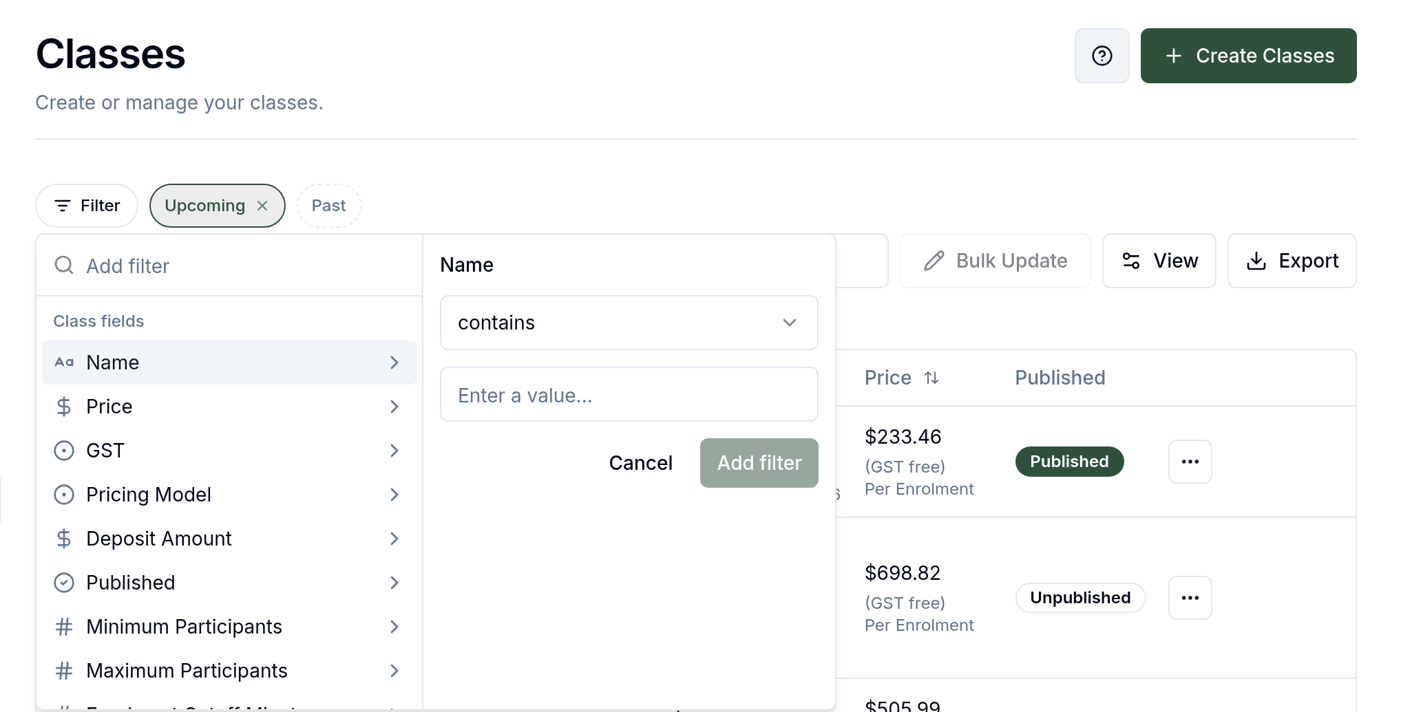Focus the Enter a value field

629,394
